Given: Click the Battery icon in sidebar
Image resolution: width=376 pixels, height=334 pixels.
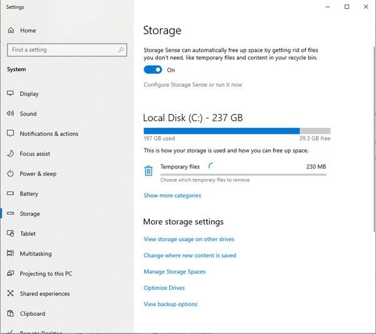Looking at the screenshot, I should pyautogui.click(x=11, y=194).
